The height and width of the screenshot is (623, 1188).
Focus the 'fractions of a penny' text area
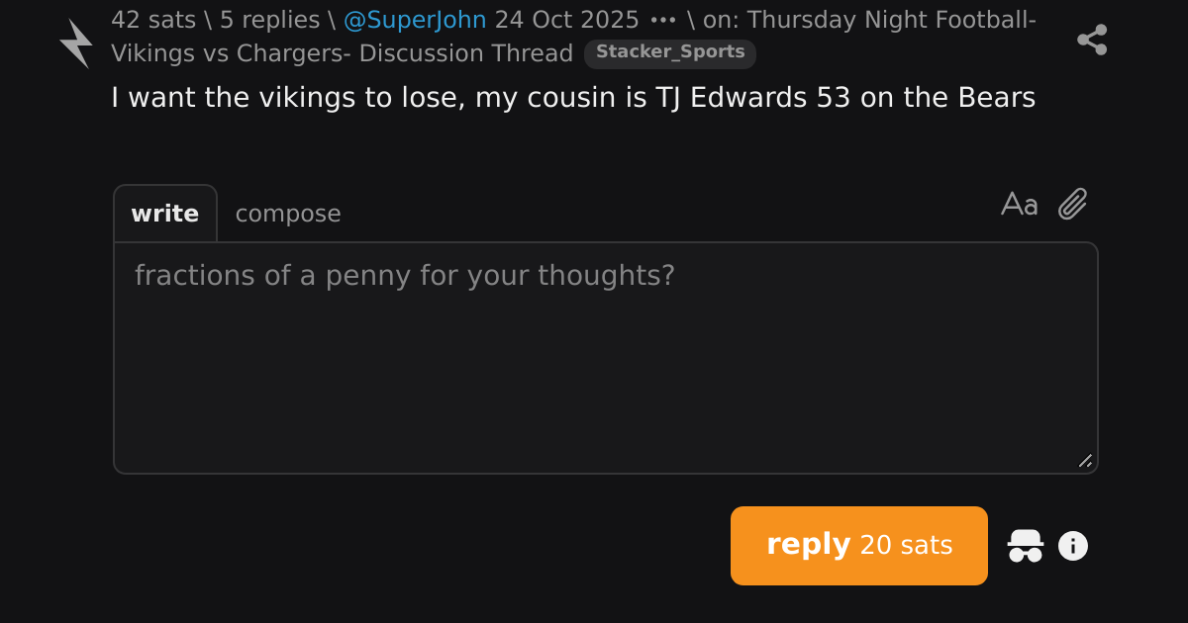click(x=606, y=358)
